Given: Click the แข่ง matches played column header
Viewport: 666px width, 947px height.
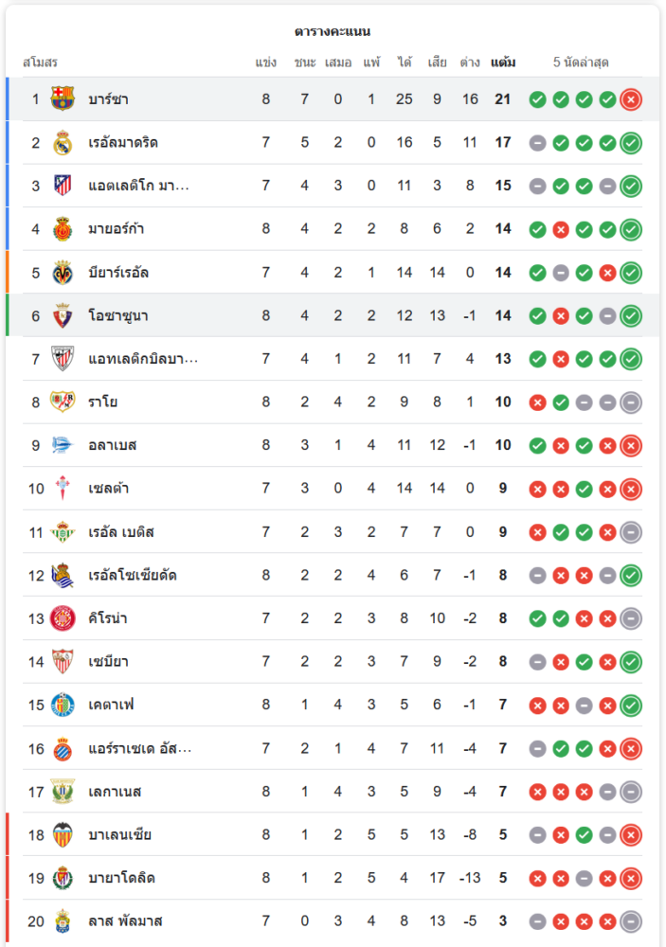Looking at the screenshot, I should (265, 63).
